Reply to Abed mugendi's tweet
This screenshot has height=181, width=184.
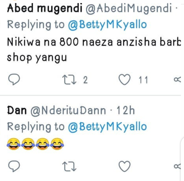(14, 79)
